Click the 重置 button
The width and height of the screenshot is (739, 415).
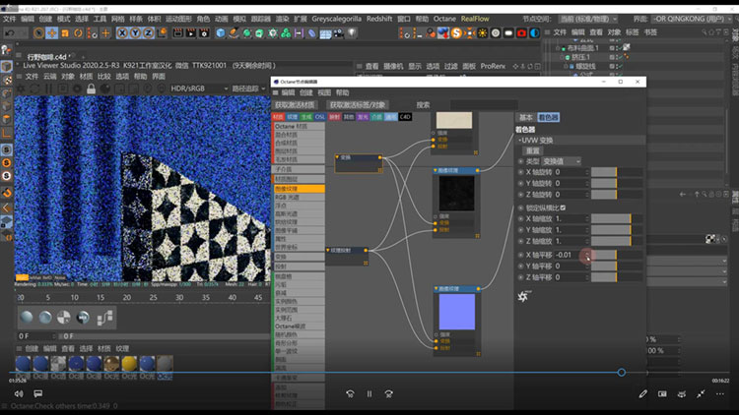click(531, 150)
